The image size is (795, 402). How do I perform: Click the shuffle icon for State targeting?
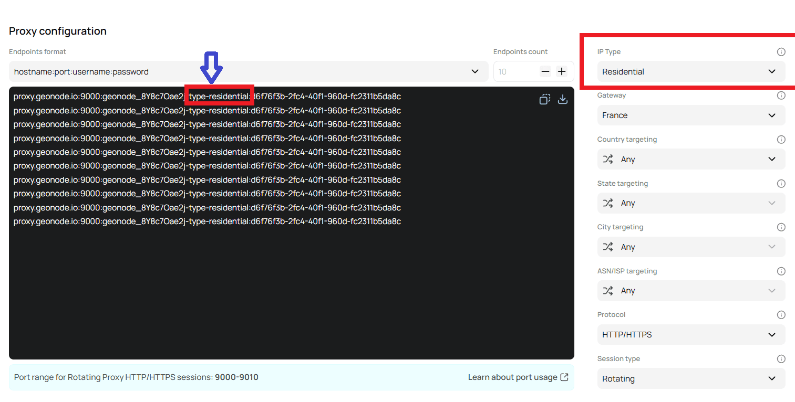[x=609, y=203]
